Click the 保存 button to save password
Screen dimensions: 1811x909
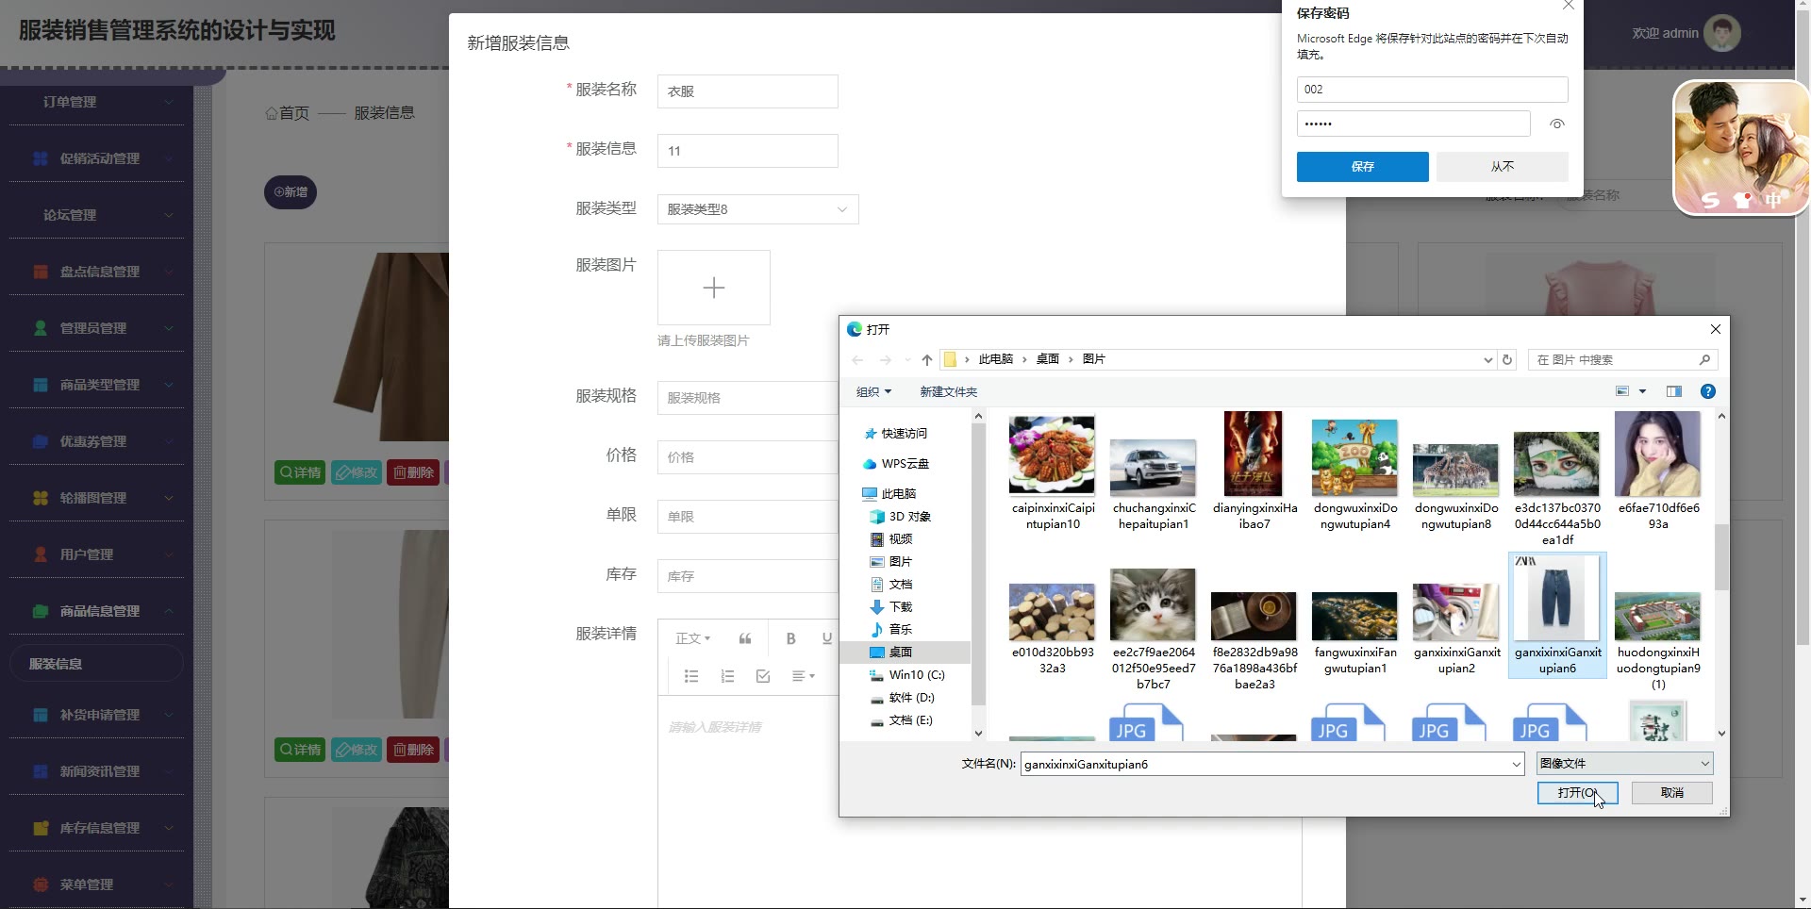click(1362, 167)
